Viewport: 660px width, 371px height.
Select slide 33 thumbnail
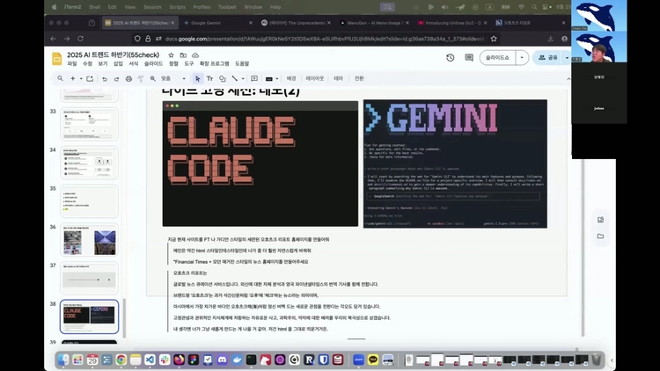[x=89, y=124]
